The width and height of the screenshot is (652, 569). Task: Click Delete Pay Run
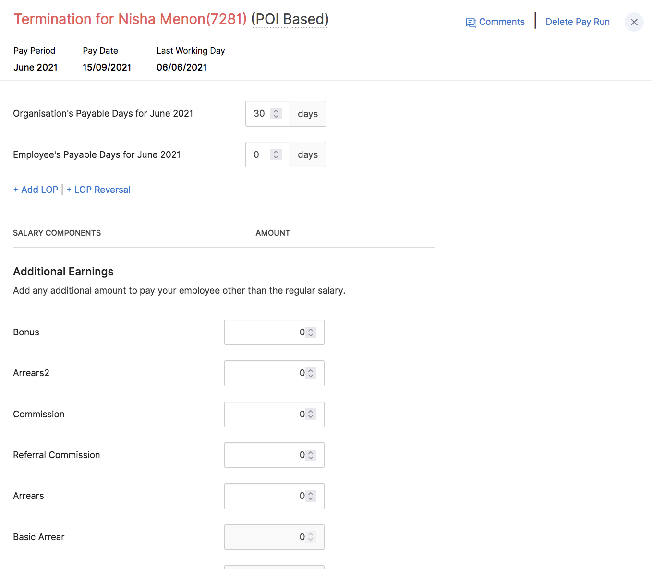coord(577,22)
